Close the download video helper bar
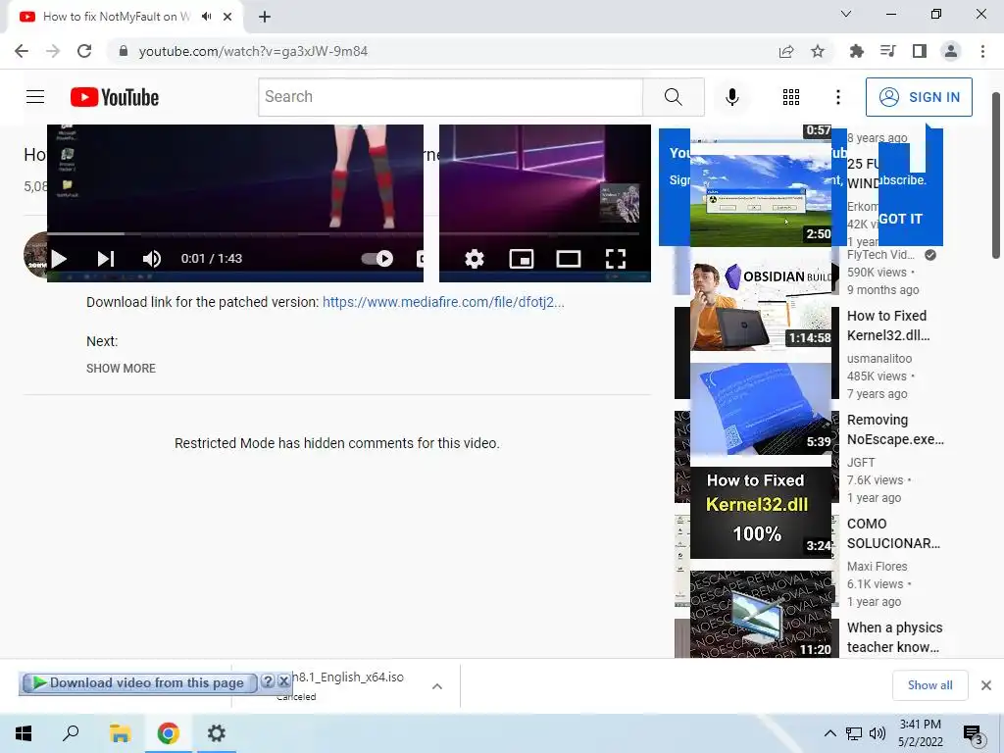Image resolution: width=1004 pixels, height=753 pixels. (x=283, y=680)
